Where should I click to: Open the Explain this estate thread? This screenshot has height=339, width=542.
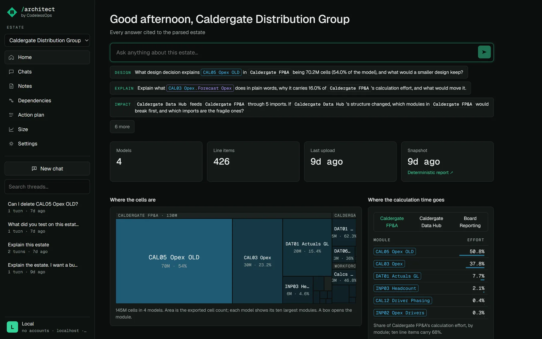point(47,248)
